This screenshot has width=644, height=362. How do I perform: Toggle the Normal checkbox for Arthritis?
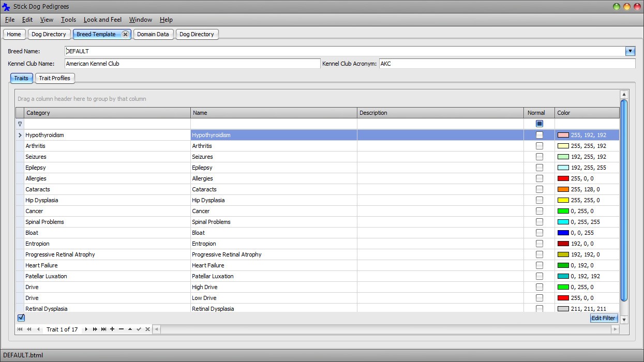[540, 146]
